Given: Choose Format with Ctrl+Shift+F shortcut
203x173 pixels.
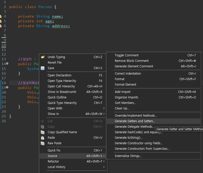Looking at the screenshot, I should (154, 79).
